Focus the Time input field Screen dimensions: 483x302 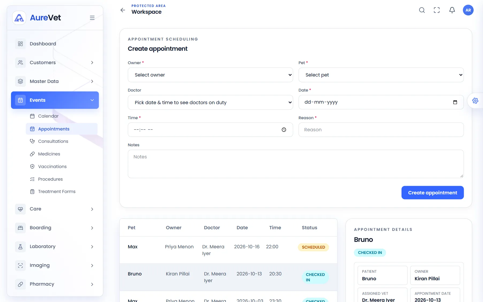coord(210,130)
